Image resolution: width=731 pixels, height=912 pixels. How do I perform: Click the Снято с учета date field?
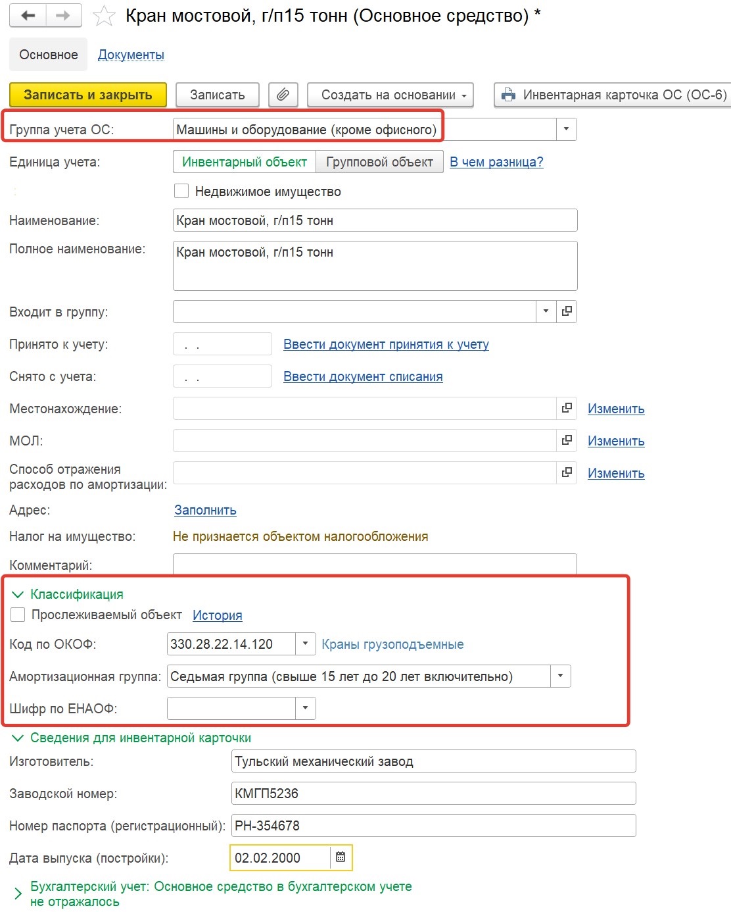point(222,376)
